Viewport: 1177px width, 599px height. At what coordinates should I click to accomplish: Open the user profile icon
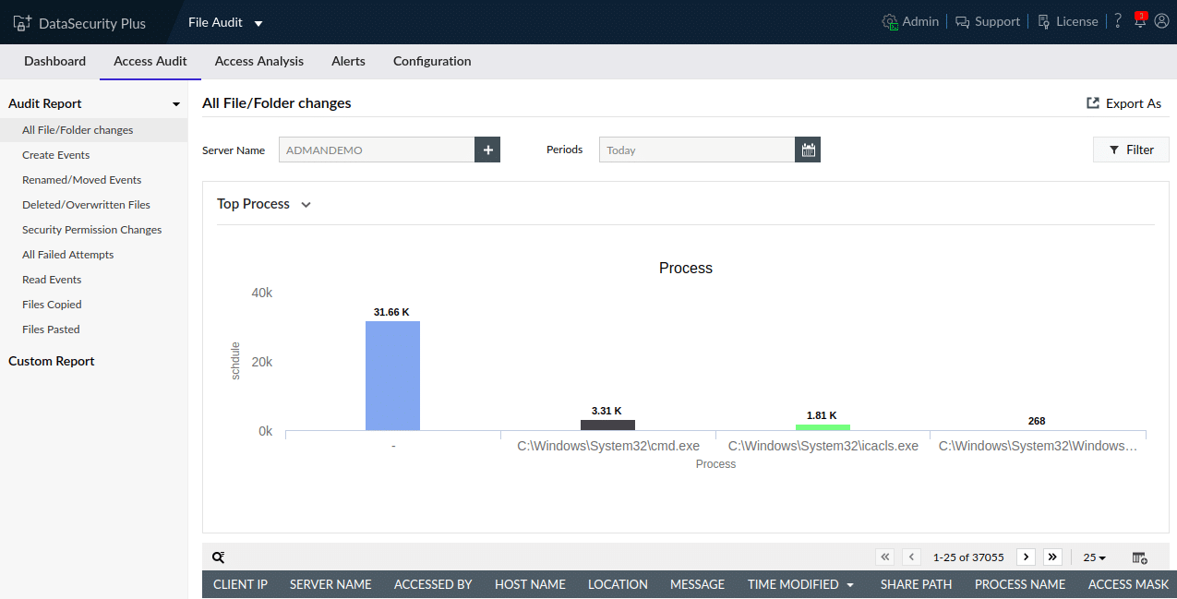(x=1161, y=21)
